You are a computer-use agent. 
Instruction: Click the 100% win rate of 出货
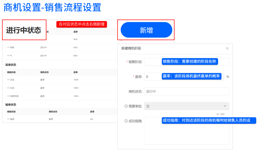(x=76, y=88)
